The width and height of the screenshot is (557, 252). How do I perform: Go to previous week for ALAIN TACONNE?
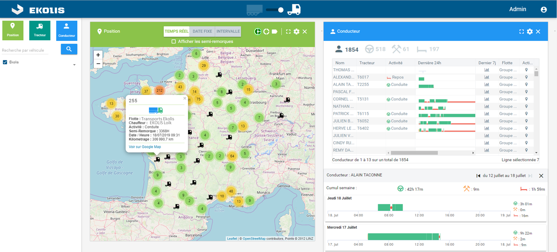(478, 176)
